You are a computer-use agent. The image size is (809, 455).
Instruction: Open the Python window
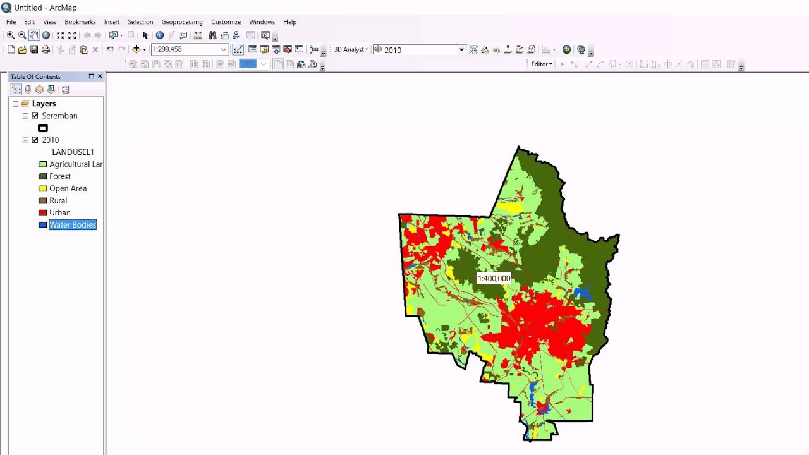299,49
